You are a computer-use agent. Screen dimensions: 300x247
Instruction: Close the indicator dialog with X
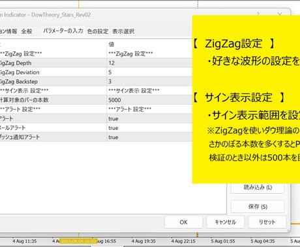[280, 14]
